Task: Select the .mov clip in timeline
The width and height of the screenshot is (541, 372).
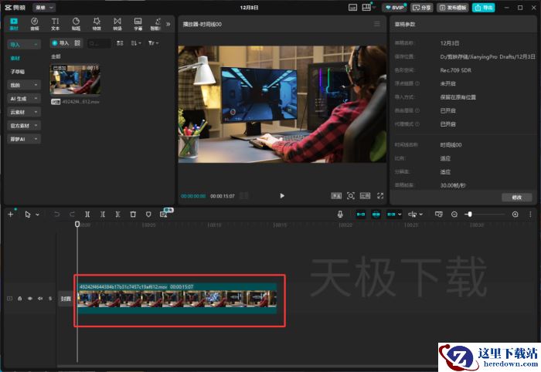Action: tap(177, 298)
